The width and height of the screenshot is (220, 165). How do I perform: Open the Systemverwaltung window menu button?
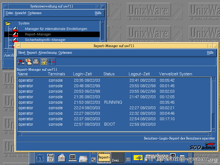pyautogui.click(x=5, y=6)
